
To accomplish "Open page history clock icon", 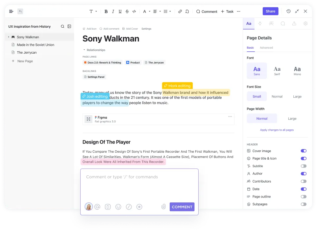I will tap(288, 11).
